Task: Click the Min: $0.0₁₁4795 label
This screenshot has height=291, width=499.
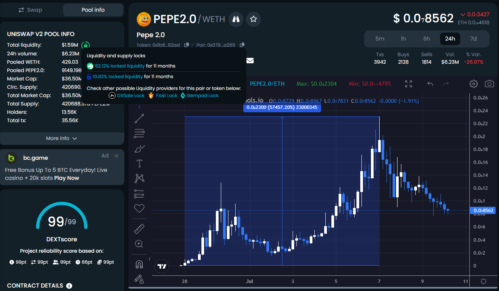Action: point(370,84)
